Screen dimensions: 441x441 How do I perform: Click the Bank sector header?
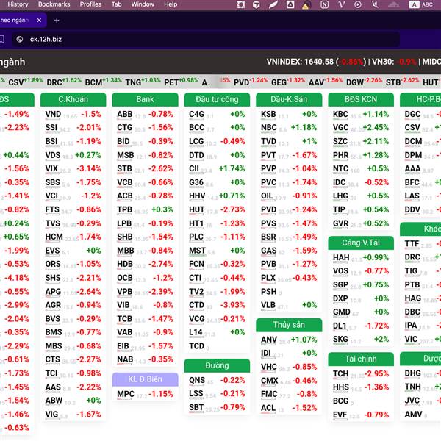(x=145, y=99)
